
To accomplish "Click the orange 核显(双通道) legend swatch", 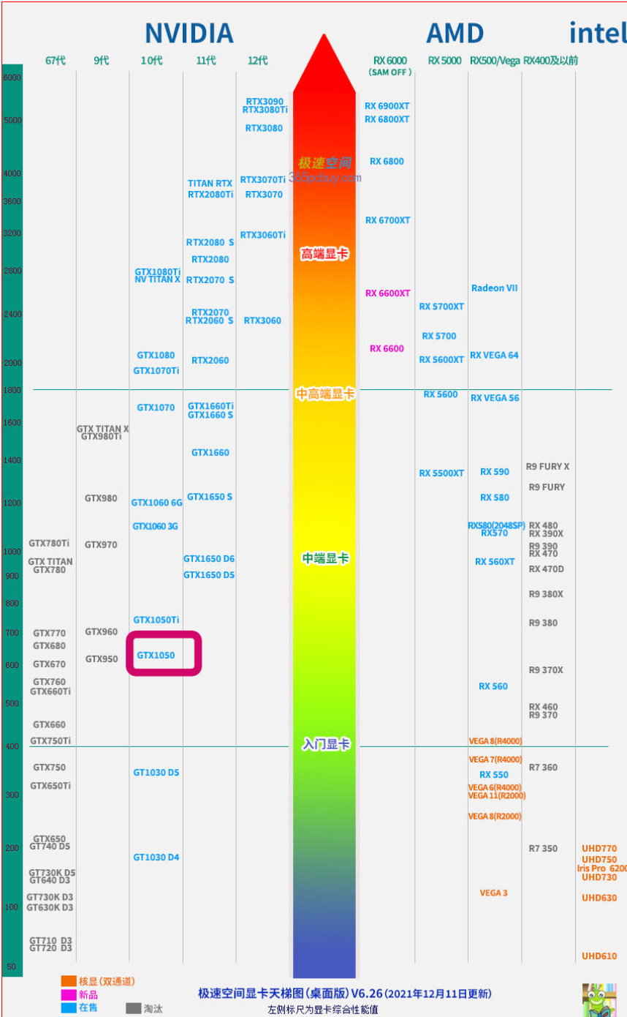I will tap(69, 981).
